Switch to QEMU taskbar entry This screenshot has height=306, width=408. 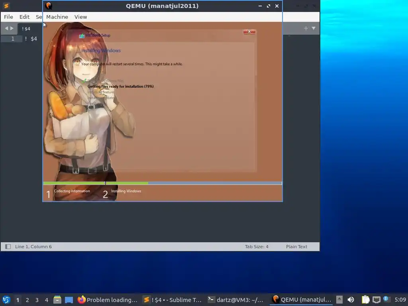point(301,300)
